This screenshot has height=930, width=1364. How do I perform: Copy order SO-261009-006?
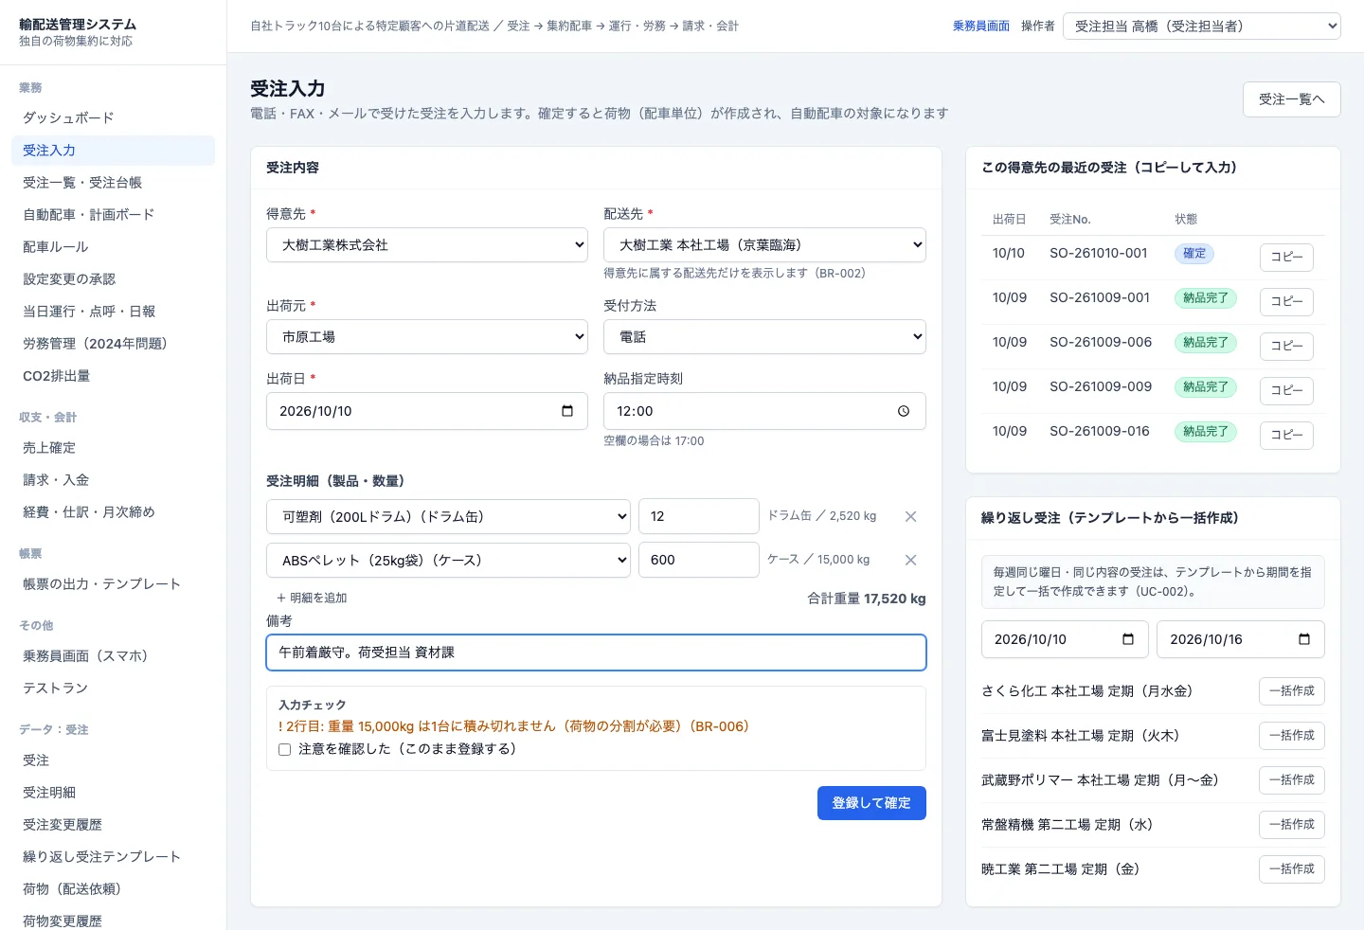click(x=1286, y=346)
